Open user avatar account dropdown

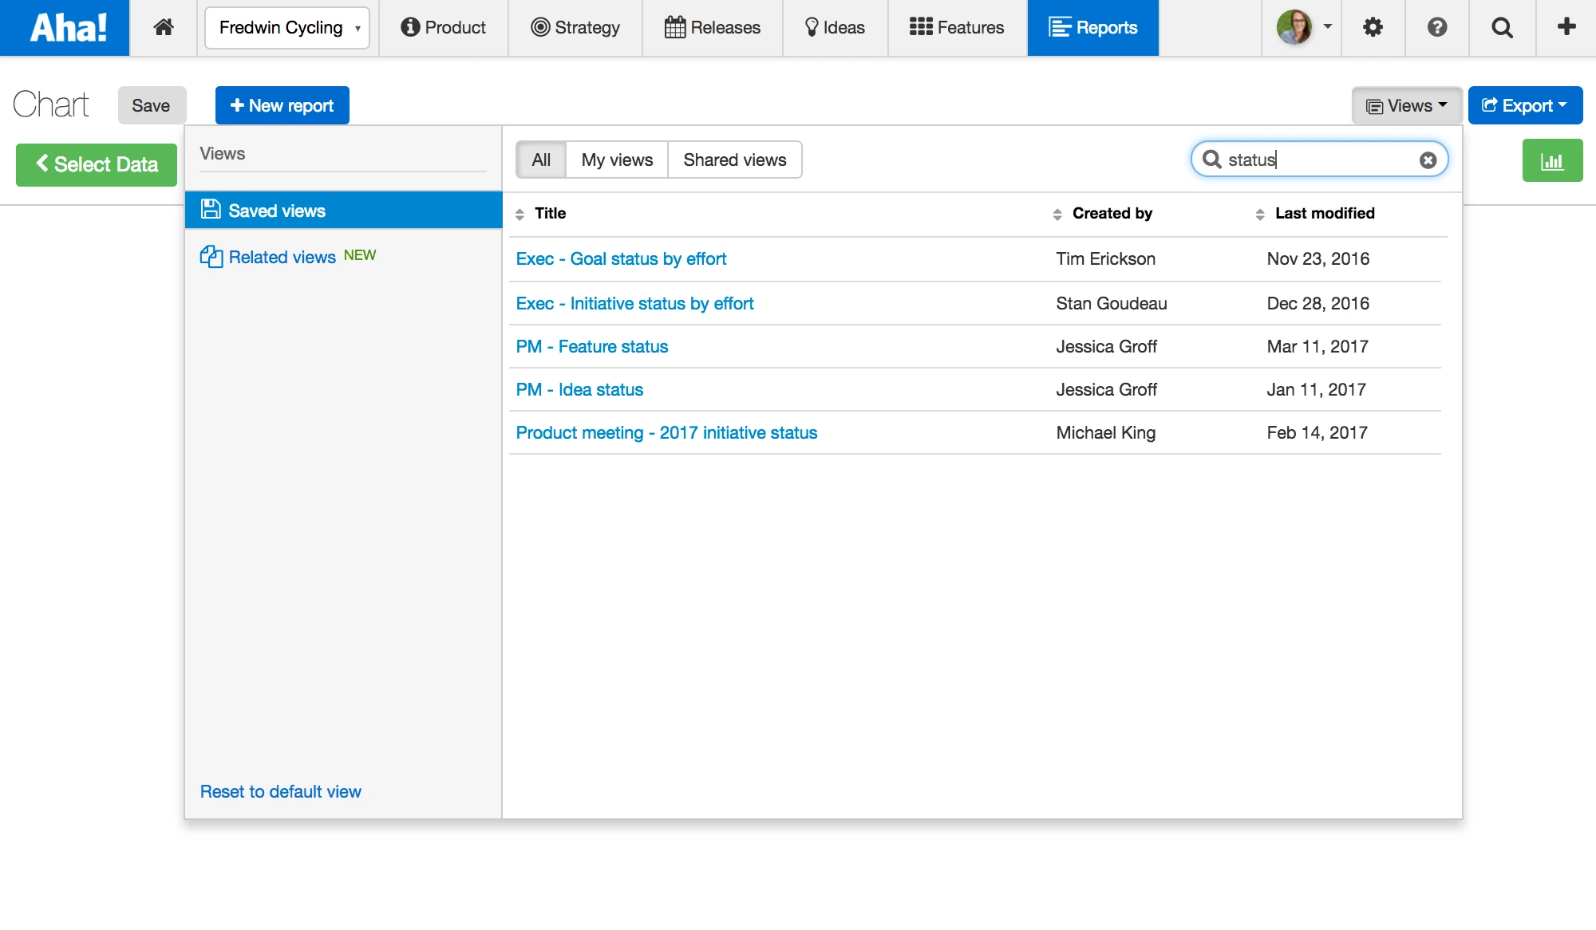[x=1304, y=27]
